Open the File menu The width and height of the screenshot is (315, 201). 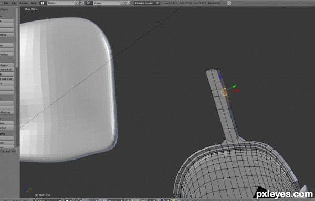6,3
